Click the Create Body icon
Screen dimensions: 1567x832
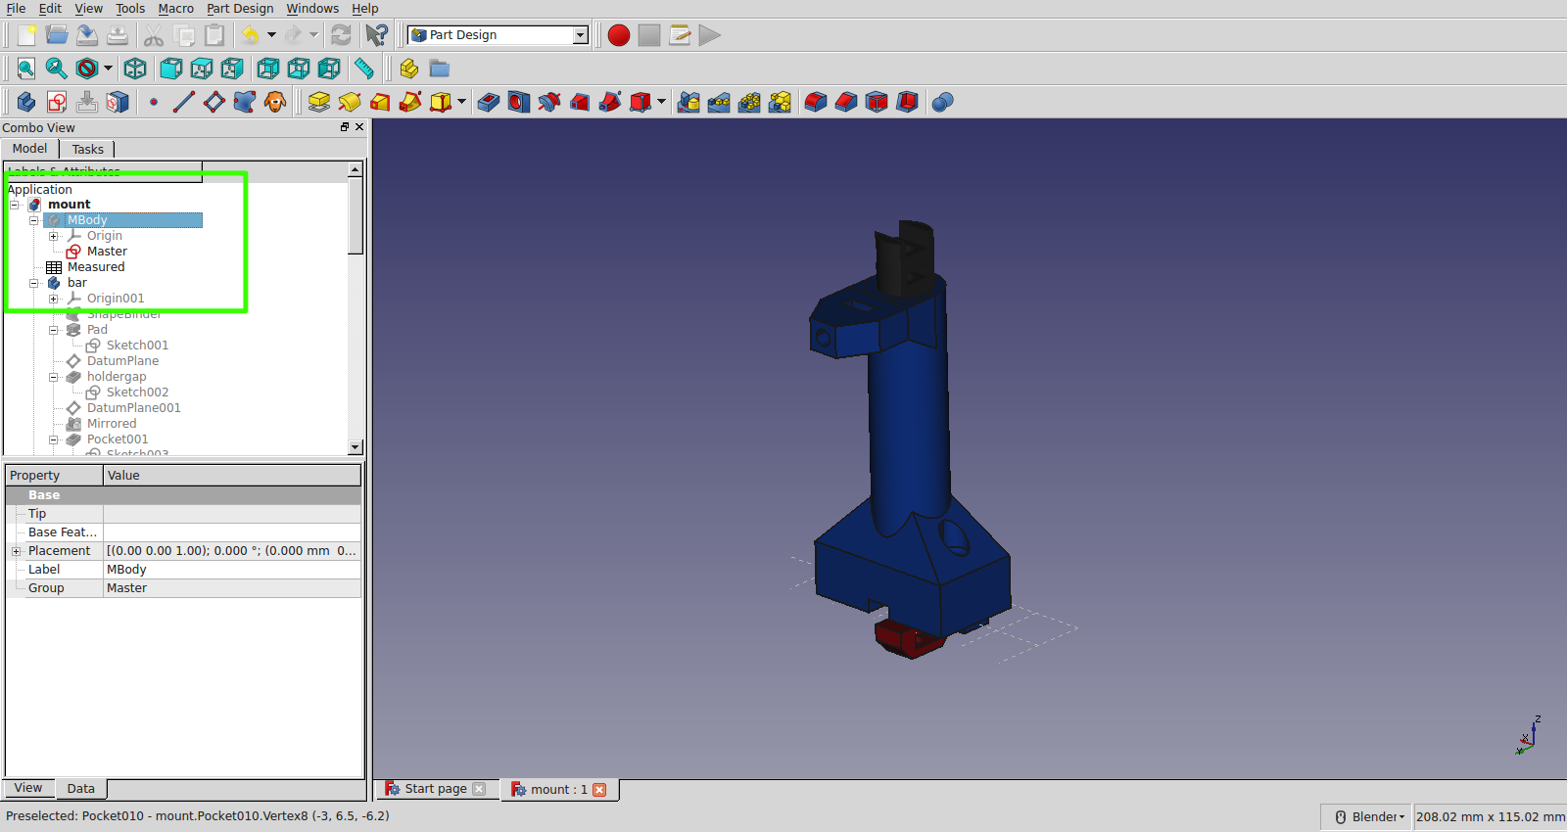pyautogui.click(x=26, y=102)
